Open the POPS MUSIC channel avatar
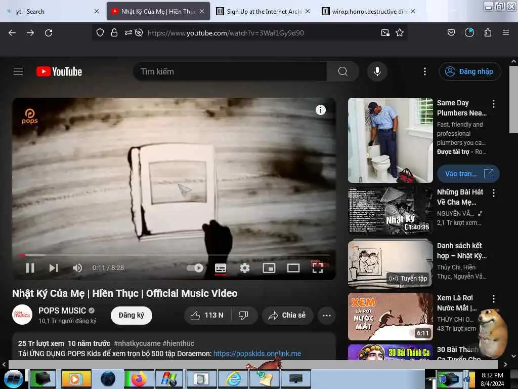 [x=22, y=315]
